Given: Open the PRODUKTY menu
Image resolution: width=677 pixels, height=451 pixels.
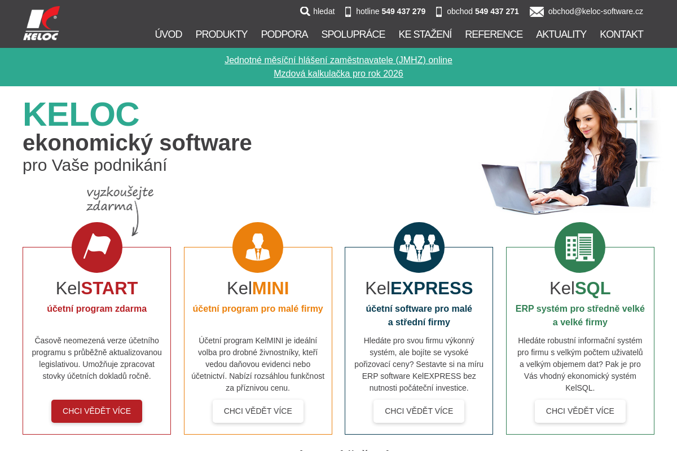Looking at the screenshot, I should click(x=221, y=34).
